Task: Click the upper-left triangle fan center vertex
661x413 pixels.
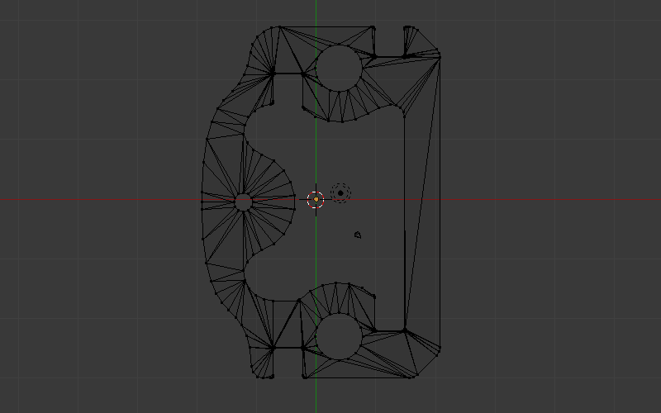Action: (273, 74)
